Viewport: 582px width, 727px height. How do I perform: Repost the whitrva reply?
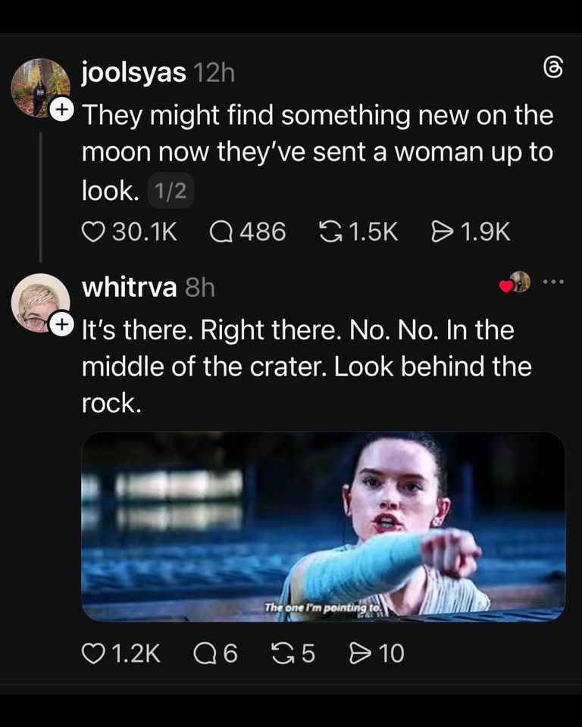click(x=282, y=653)
